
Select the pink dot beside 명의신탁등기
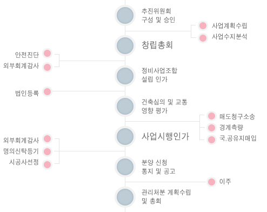(x=47, y=151)
